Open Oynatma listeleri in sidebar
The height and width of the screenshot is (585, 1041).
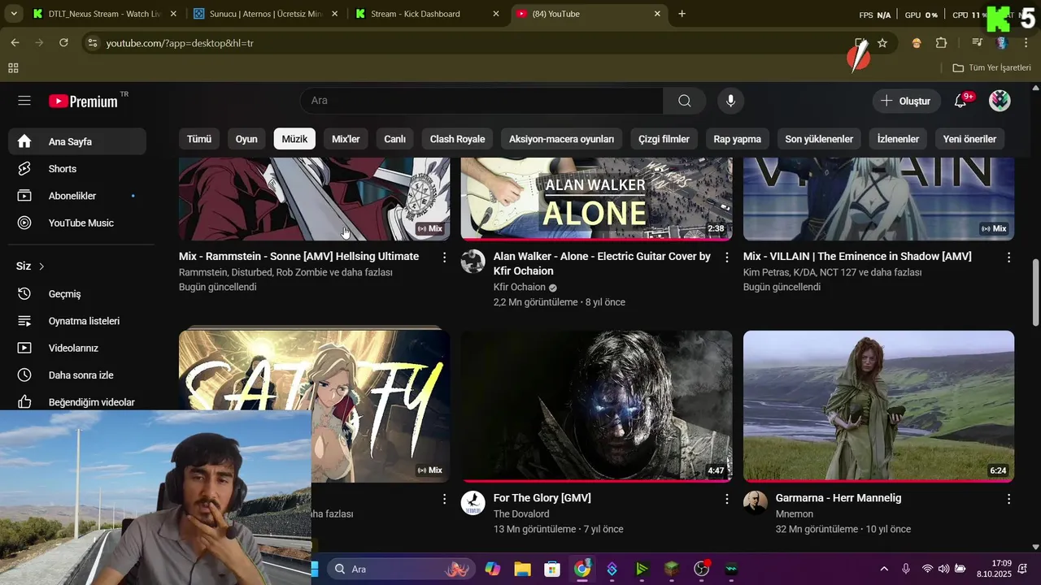(x=77, y=321)
